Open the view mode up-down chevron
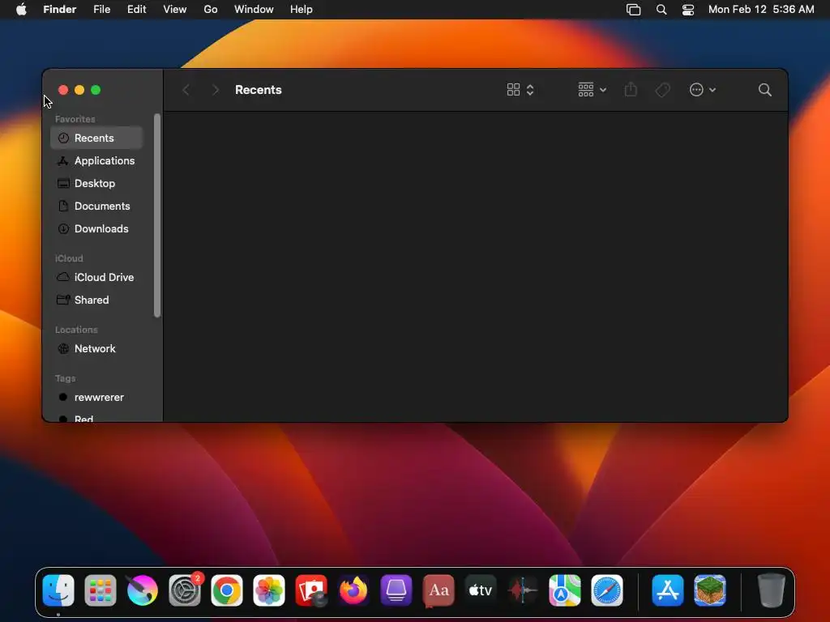 click(530, 90)
